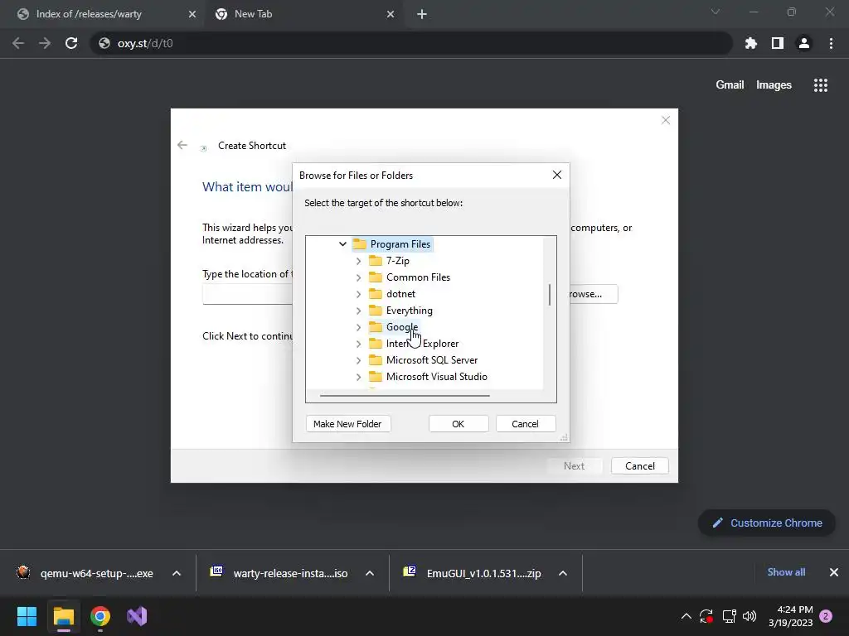Open Visual Studio from taskbar

(x=137, y=616)
